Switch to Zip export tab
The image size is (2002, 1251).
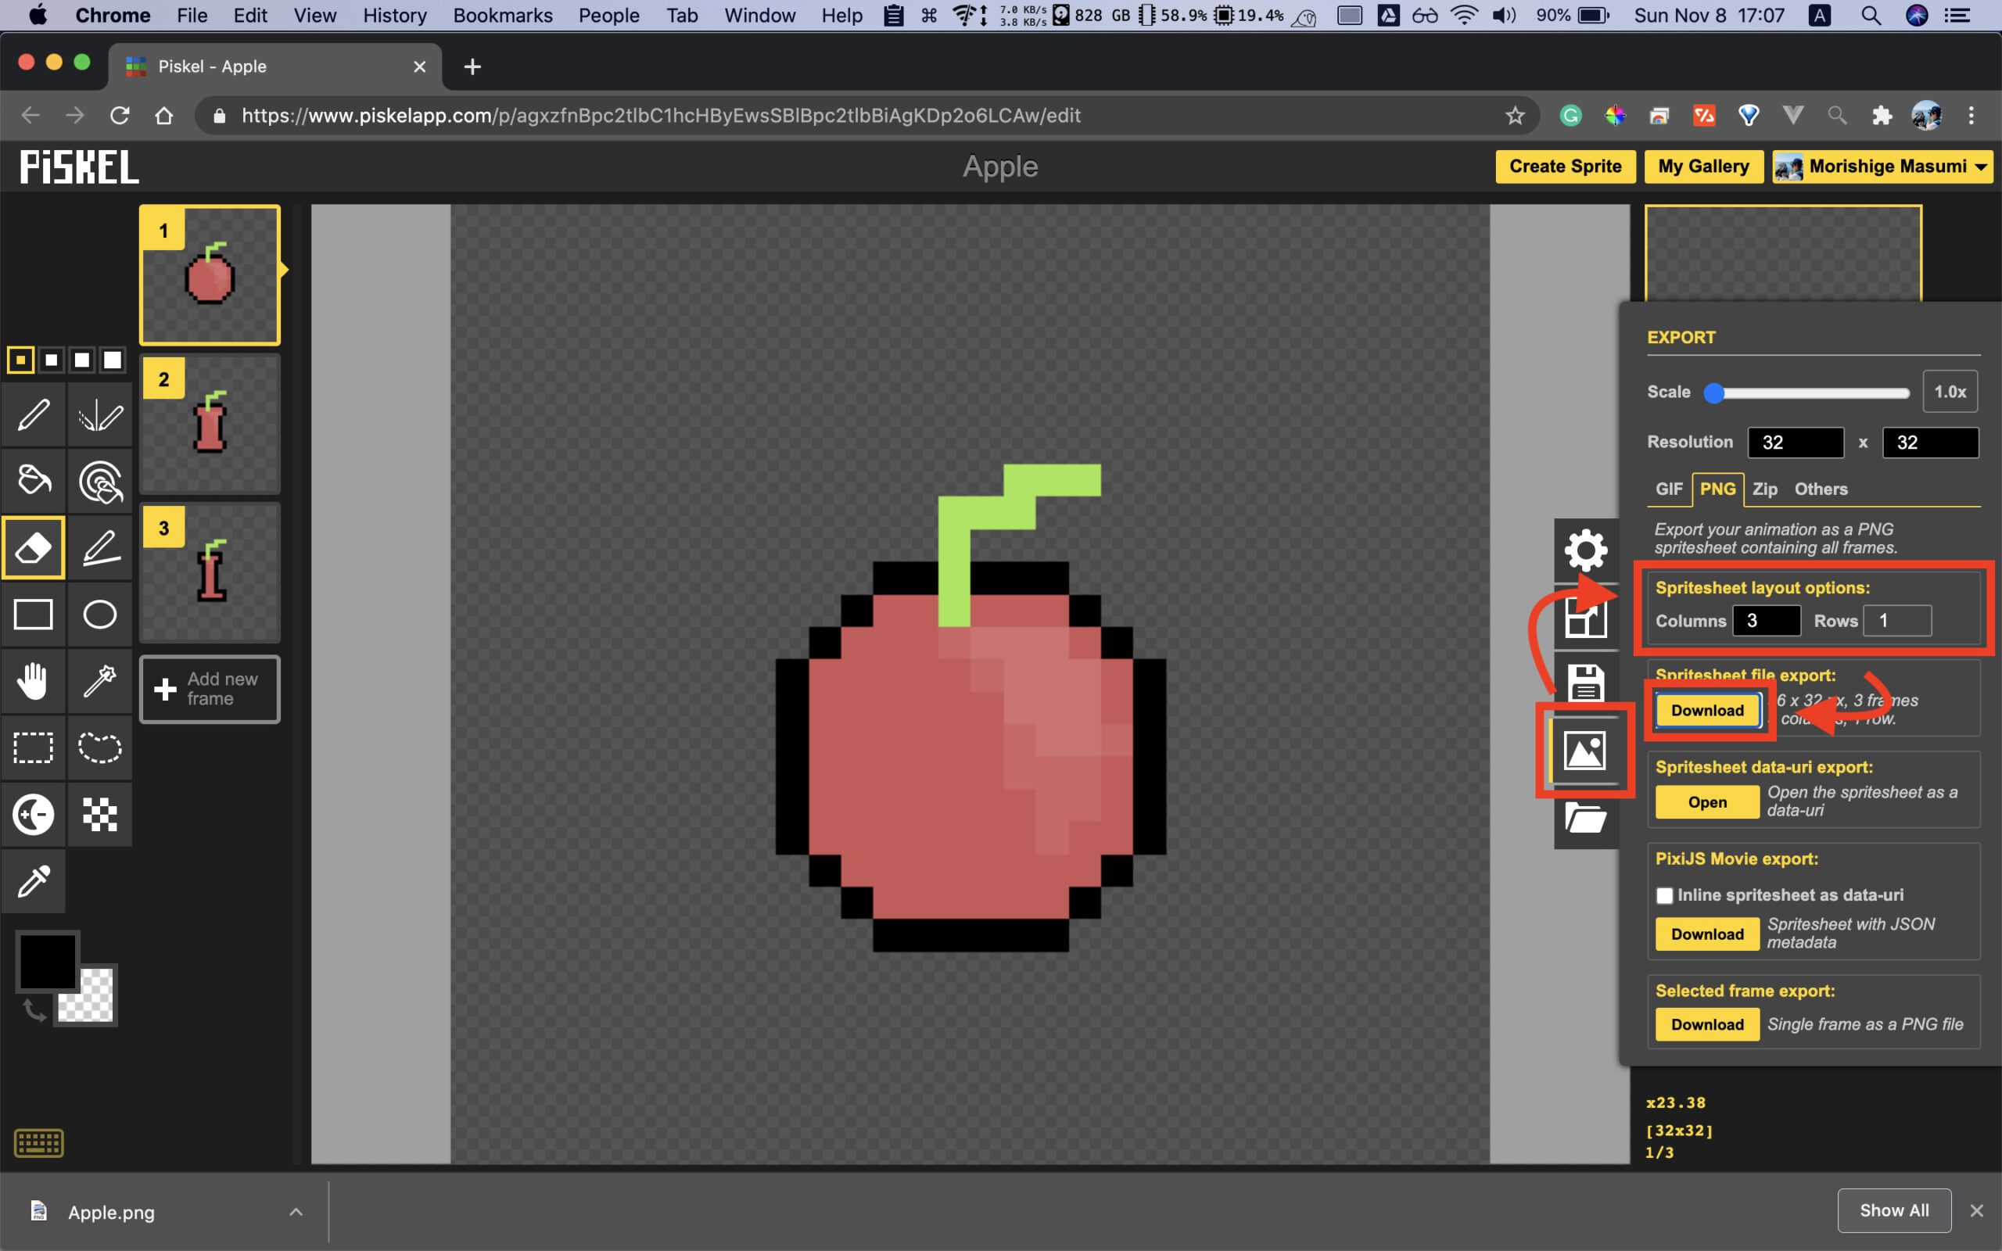point(1764,489)
